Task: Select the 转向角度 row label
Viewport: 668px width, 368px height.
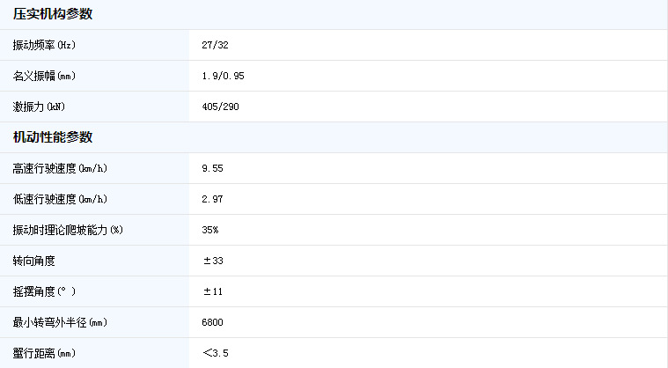Action: coord(34,261)
